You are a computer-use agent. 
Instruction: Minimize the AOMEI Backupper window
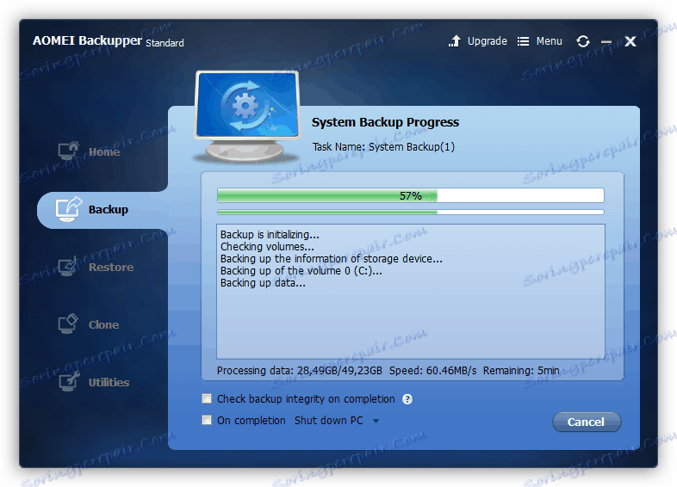[x=606, y=42]
